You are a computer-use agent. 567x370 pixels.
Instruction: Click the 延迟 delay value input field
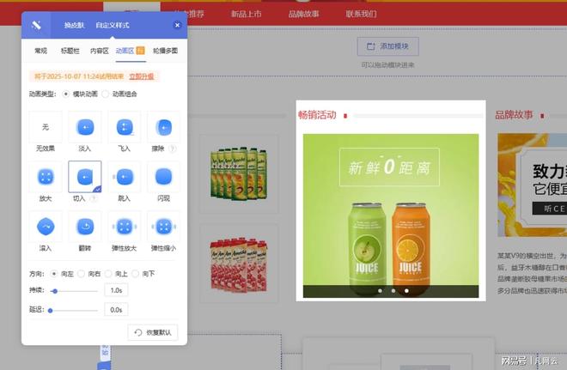(x=117, y=310)
